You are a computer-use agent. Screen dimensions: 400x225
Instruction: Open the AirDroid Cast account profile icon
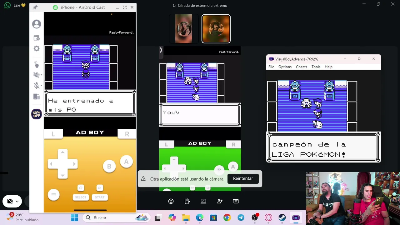[37, 24]
